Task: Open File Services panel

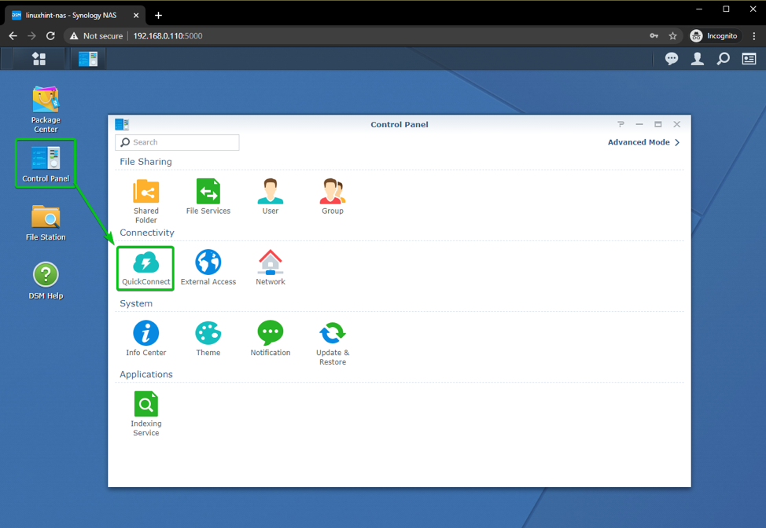Action: click(208, 196)
